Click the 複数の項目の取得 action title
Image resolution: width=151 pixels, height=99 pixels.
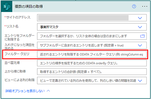[x=29, y=6]
